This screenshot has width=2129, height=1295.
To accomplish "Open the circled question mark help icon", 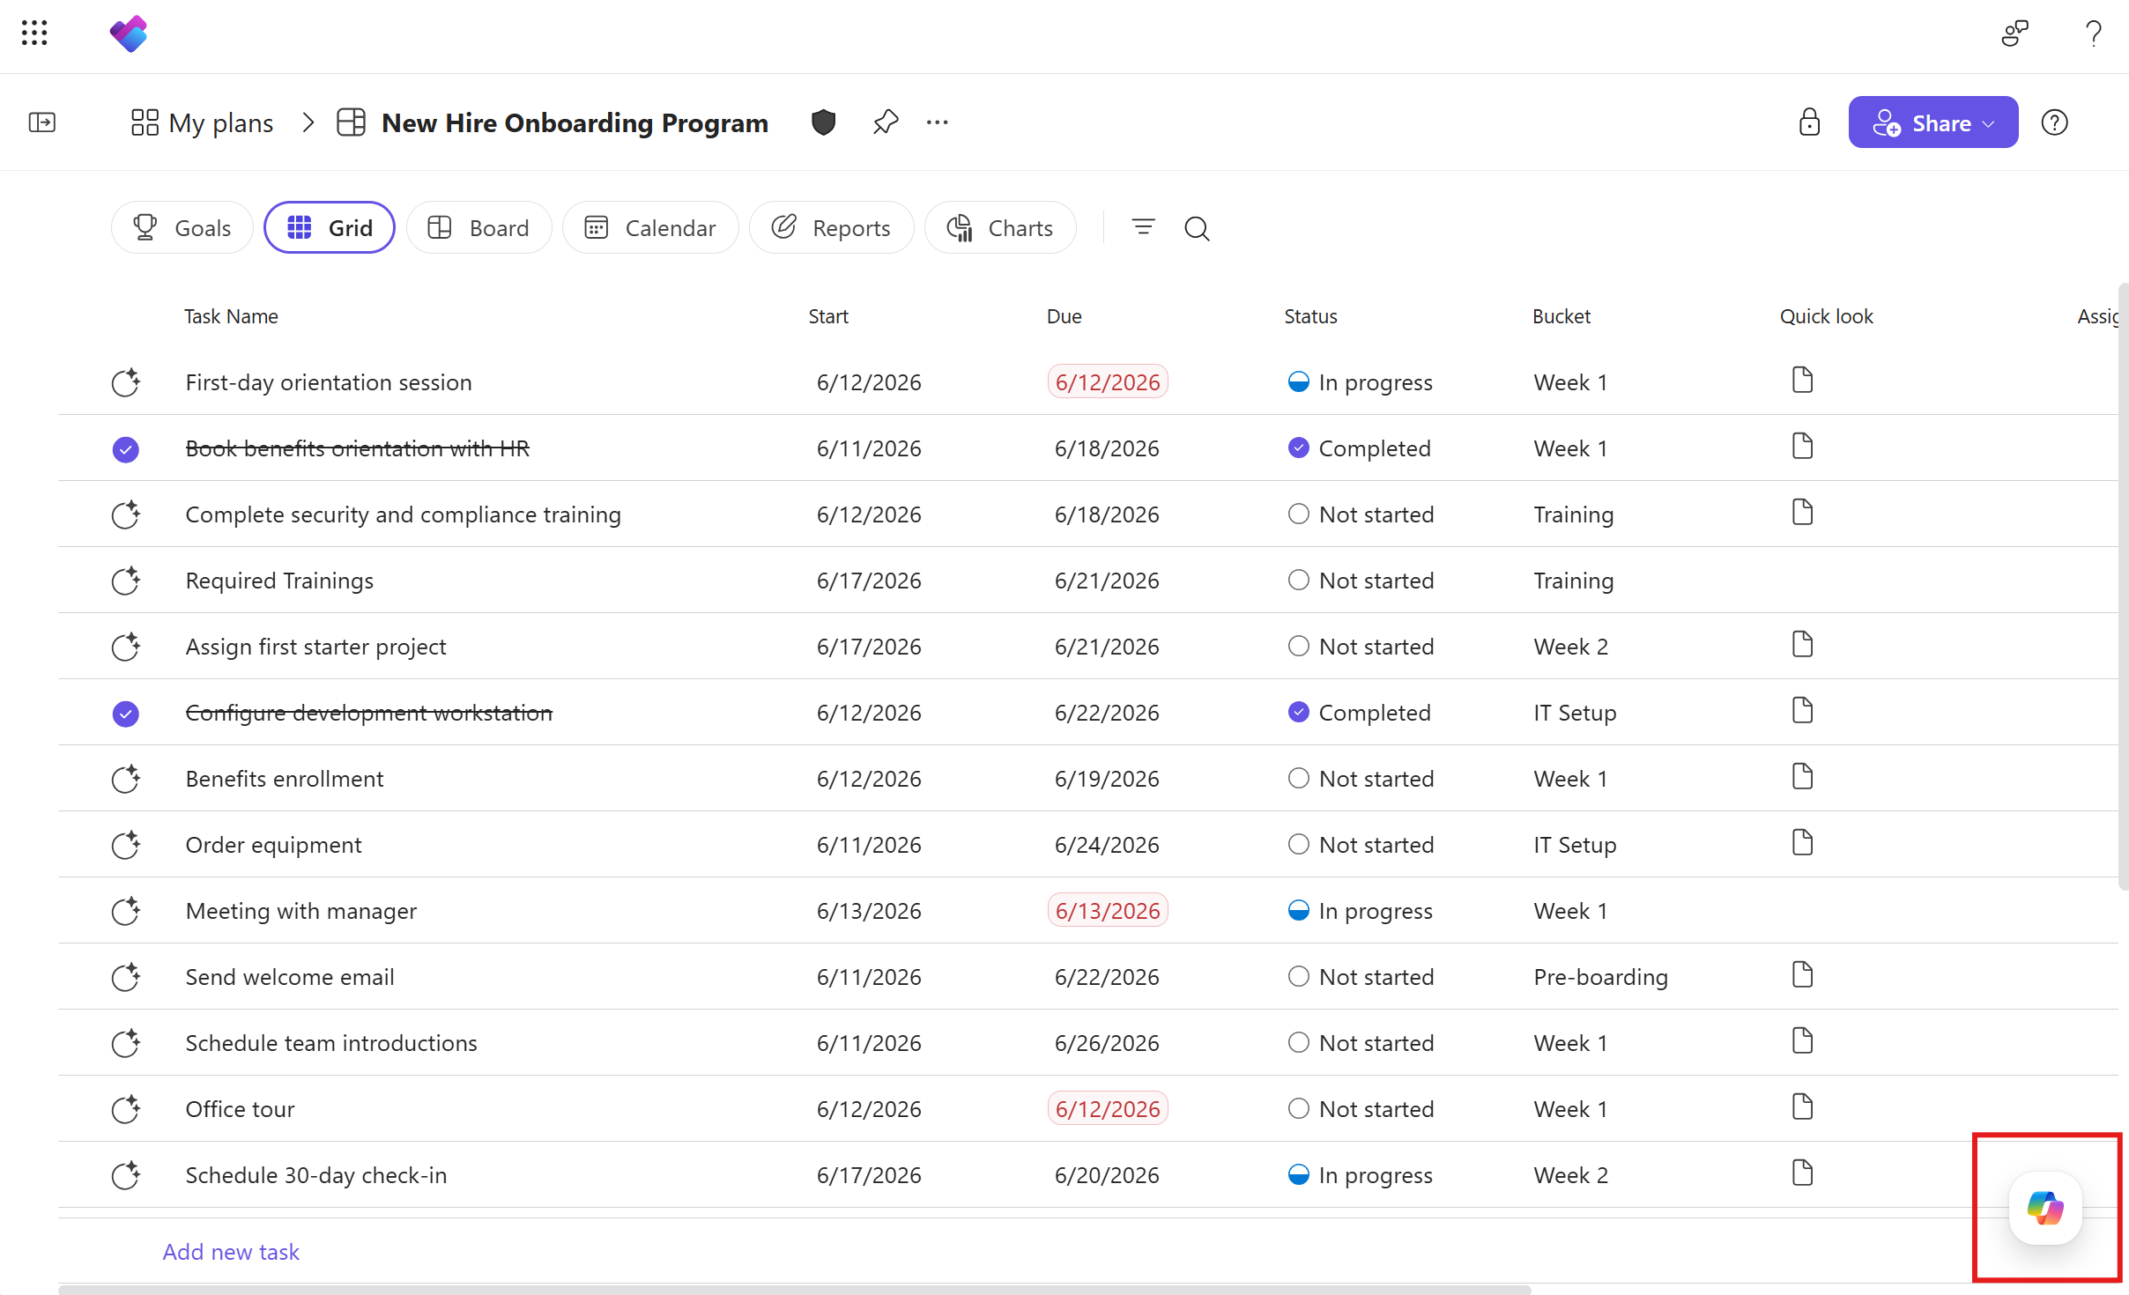I will tap(2055, 122).
